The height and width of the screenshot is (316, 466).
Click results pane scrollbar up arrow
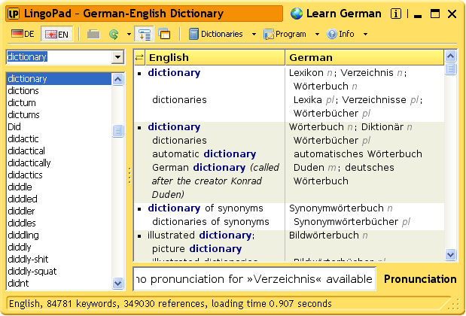click(x=450, y=56)
